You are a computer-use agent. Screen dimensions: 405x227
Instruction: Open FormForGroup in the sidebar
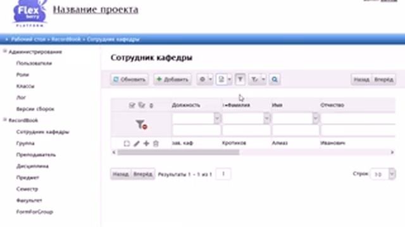pyautogui.click(x=35, y=212)
